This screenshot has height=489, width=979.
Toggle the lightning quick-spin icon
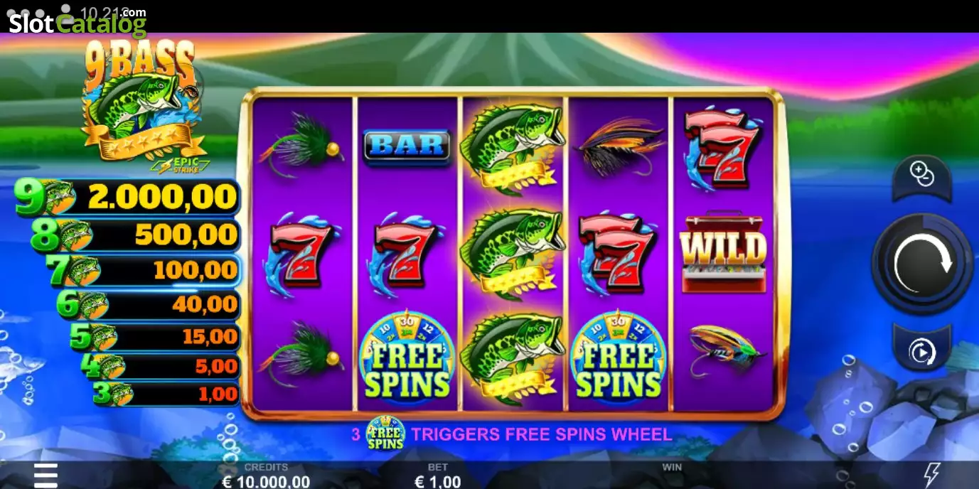pos(931,475)
